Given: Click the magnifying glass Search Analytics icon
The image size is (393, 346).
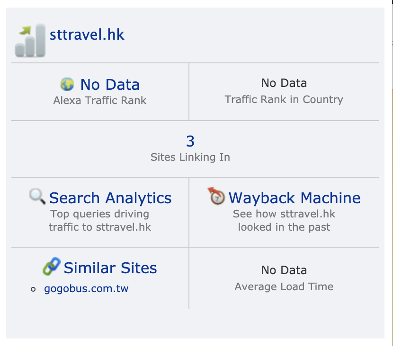Looking at the screenshot, I should click(37, 196).
